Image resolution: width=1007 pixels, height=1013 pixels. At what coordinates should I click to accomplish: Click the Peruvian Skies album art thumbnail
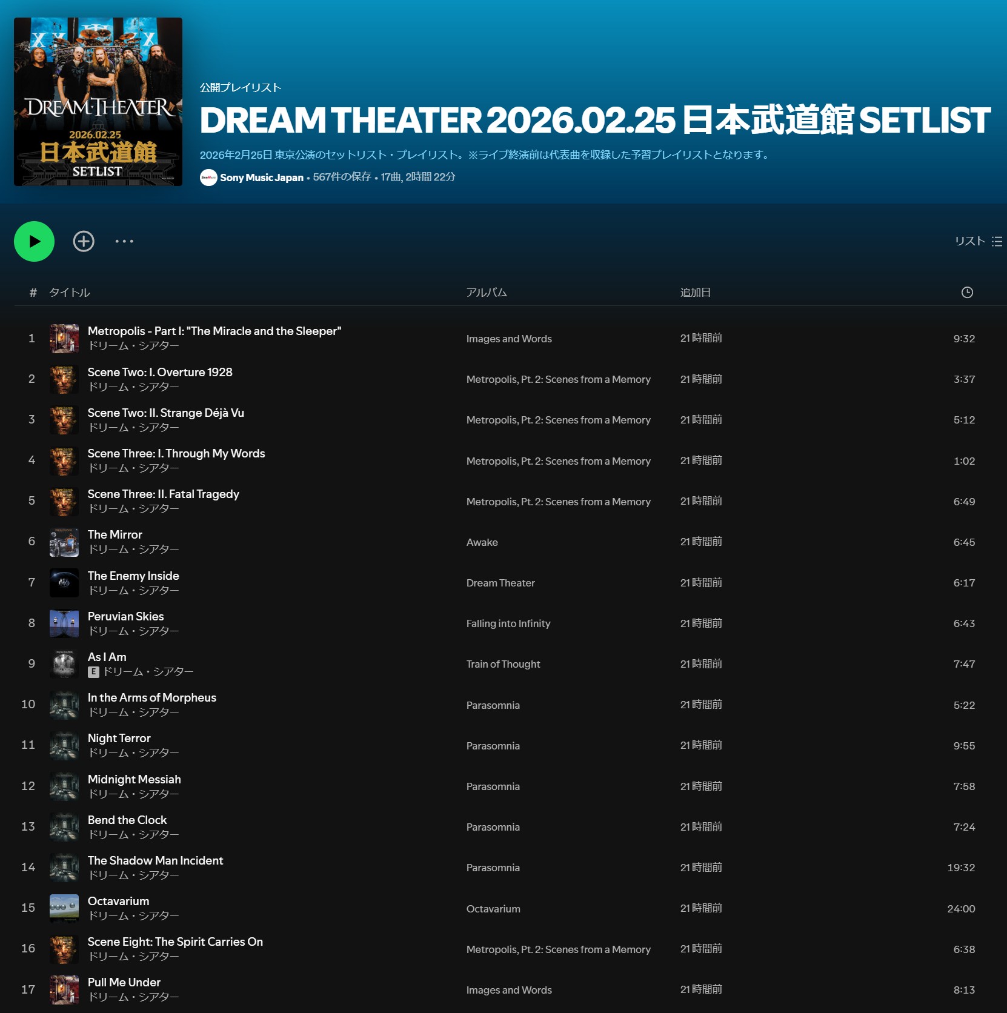(x=64, y=623)
